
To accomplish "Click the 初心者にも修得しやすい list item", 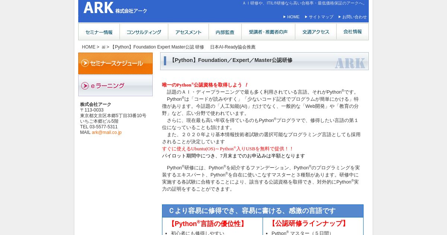I will pyautogui.click(x=198, y=233).
